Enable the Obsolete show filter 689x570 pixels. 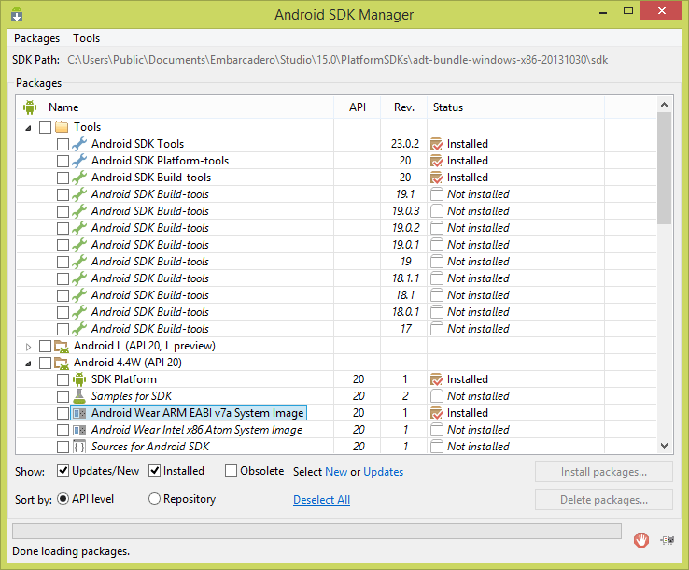(232, 471)
